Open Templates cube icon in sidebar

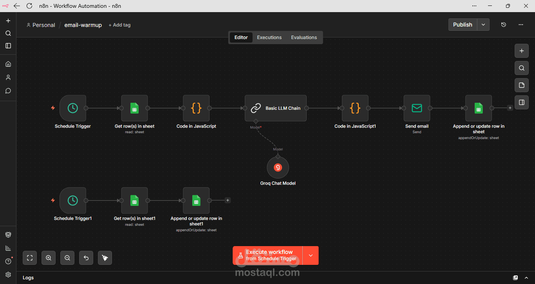pyautogui.click(x=8, y=235)
